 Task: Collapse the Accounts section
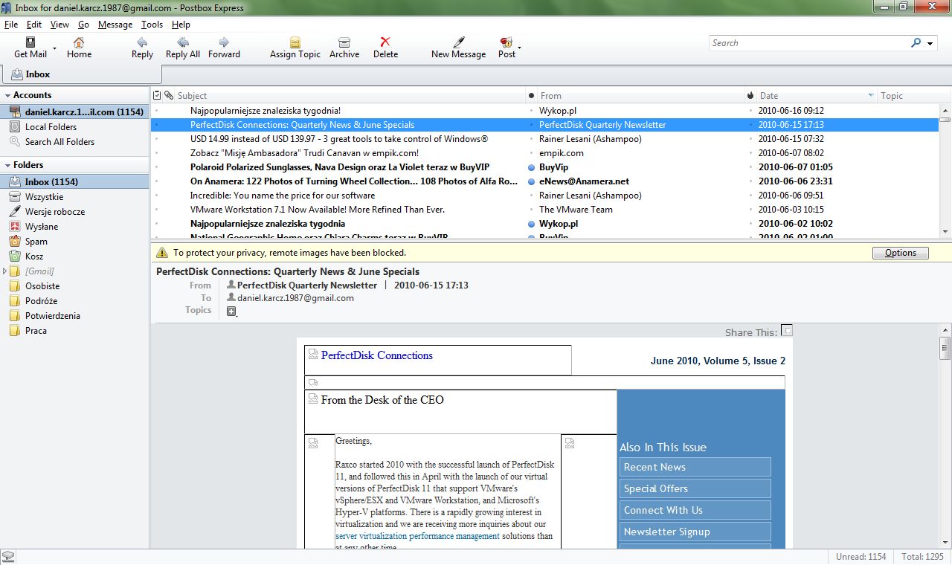point(7,95)
